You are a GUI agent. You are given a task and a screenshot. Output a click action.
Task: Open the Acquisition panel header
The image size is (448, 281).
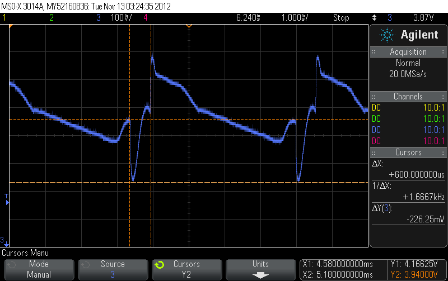point(408,52)
